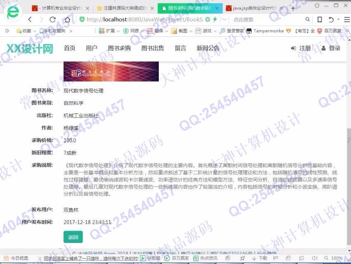Image resolution: width=351 pixels, height=264 pixels.
Task: Click the undo closed-tab icon
Action: pos(331,20)
